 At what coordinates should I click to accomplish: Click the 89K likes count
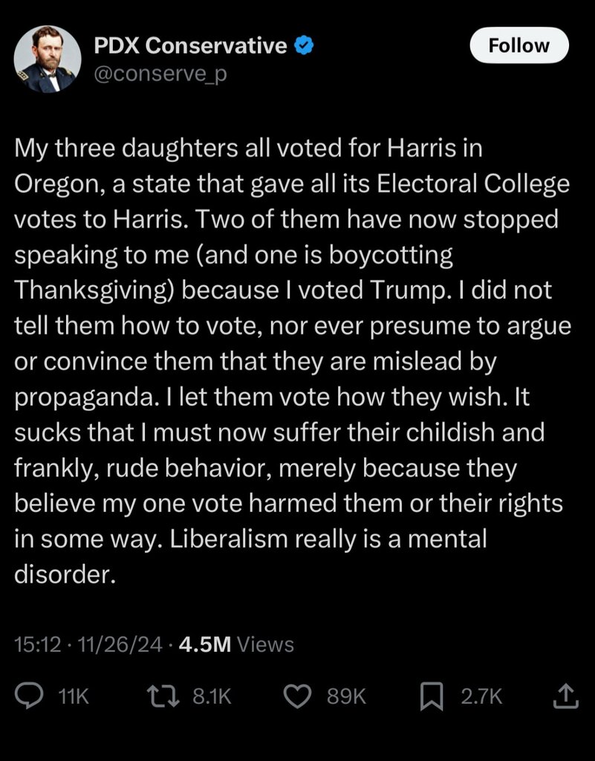(348, 696)
